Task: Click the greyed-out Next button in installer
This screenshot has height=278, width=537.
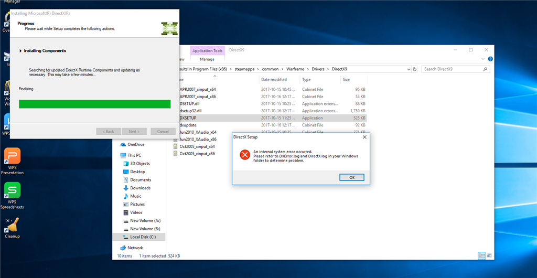Action: coord(134,132)
